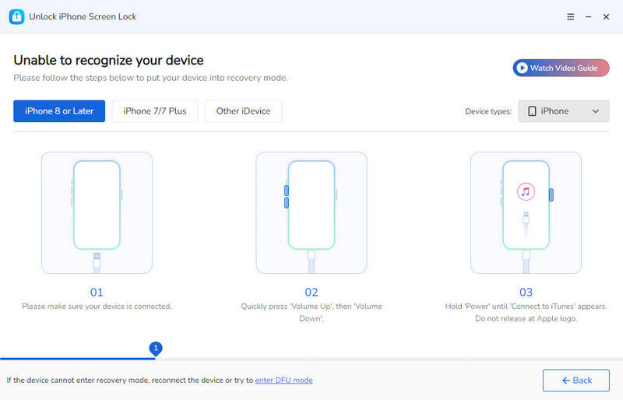Open the Device types dropdown

click(x=564, y=111)
